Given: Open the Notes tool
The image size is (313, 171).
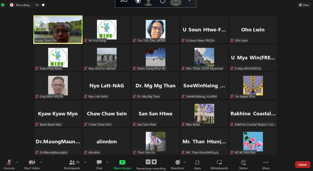Looking at the screenshot, I should tap(243, 163).
